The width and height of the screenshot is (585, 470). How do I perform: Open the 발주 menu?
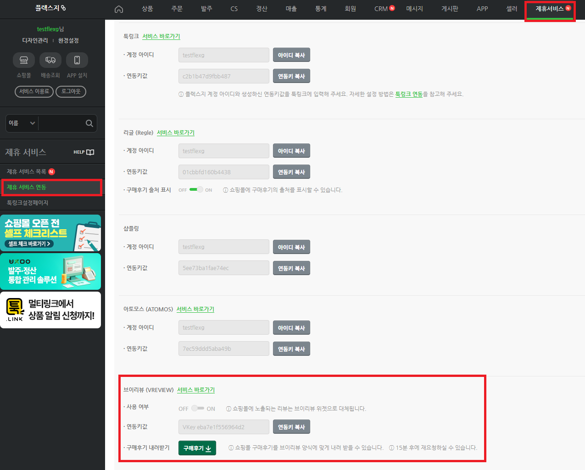pyautogui.click(x=206, y=9)
